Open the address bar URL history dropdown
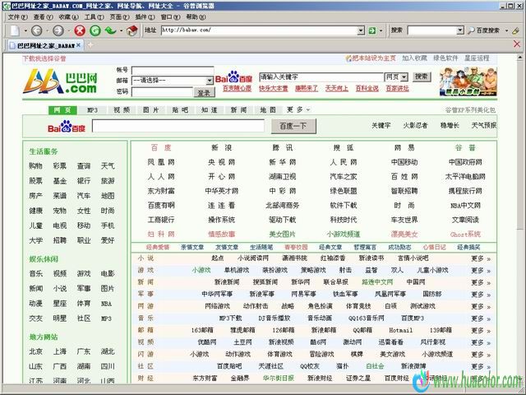 361,30
